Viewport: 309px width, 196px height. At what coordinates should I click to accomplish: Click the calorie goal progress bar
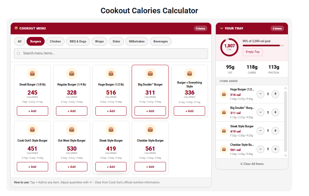(x=263, y=46)
